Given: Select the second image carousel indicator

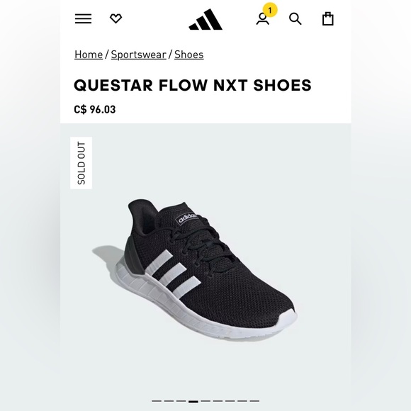Looking at the screenshot, I should click(169, 401).
